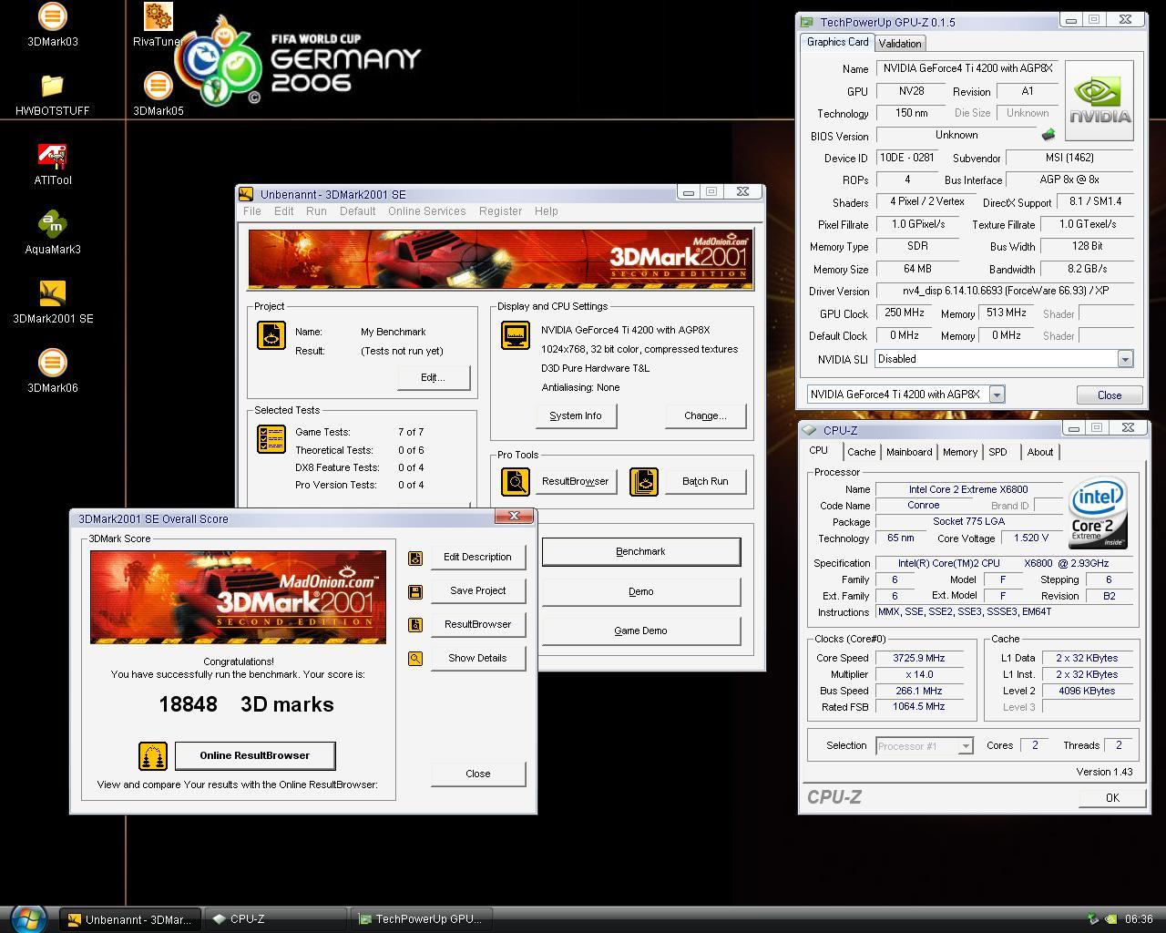Open the Edit menu in 3DMark2001
Viewport: 1166px width, 933px height.
[284, 211]
